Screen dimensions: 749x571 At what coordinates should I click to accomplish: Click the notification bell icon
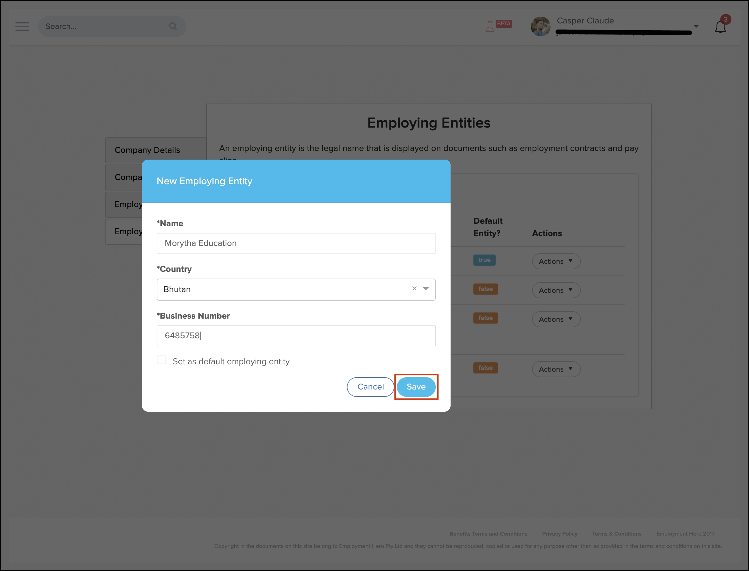tap(720, 27)
